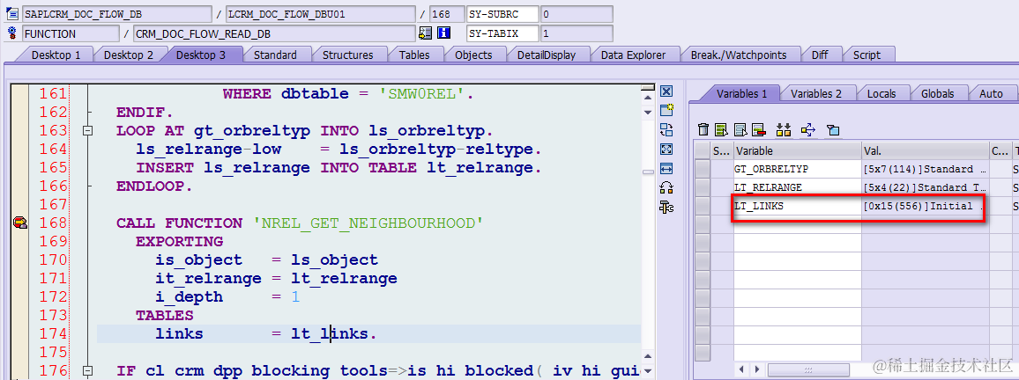The height and width of the screenshot is (380, 1019).
Task: Click the row selector beside GT_ORBRELTYP
Action: [702, 169]
